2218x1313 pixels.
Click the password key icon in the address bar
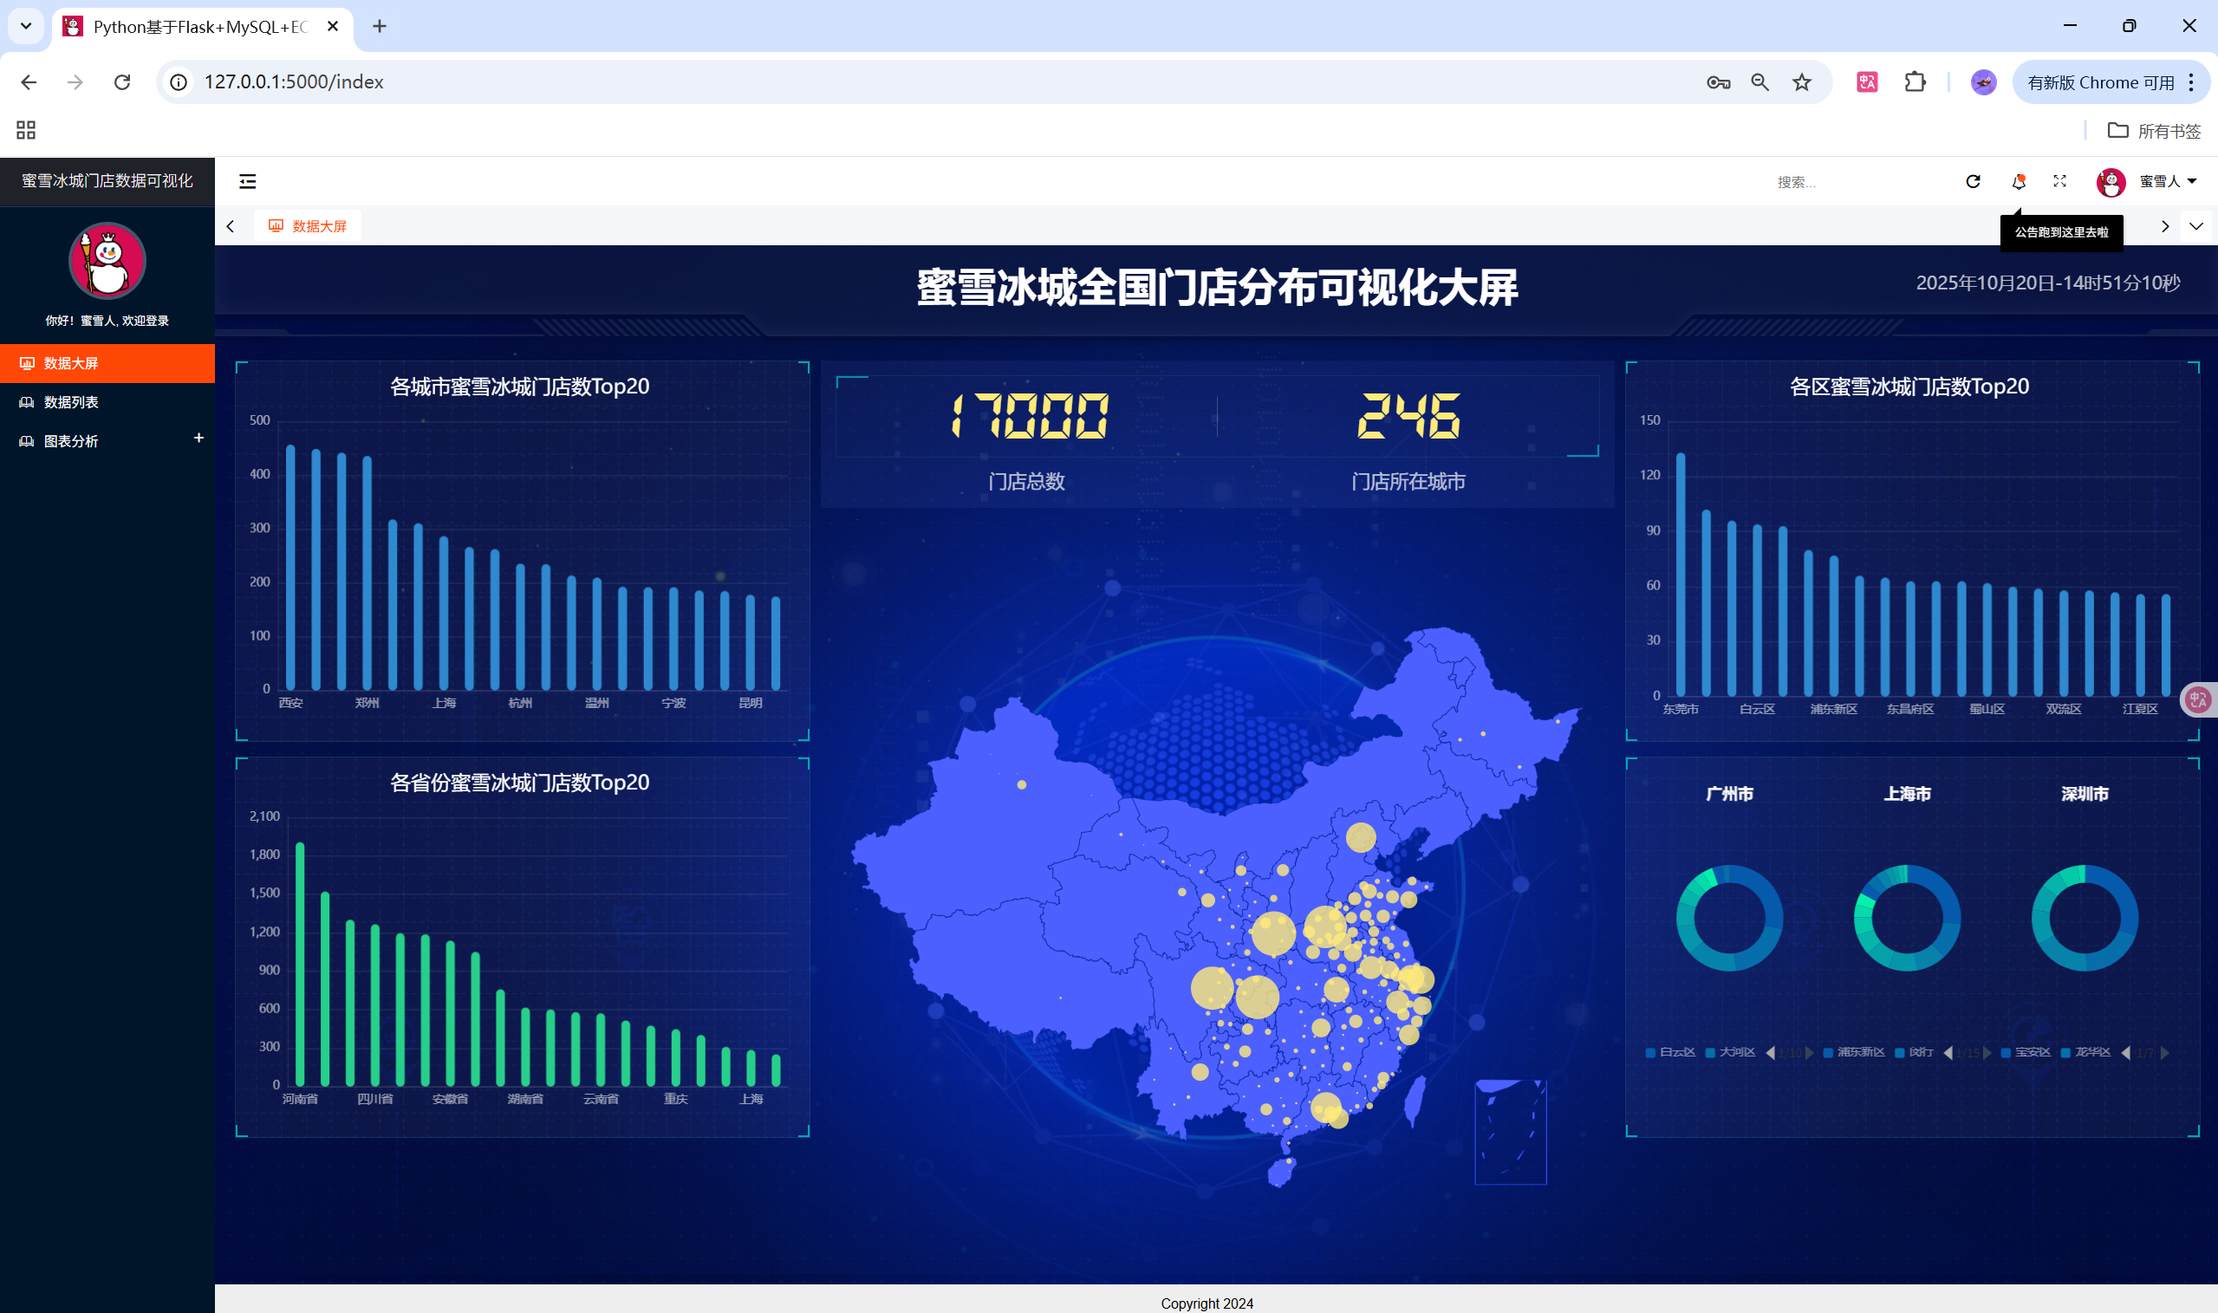[x=1718, y=82]
